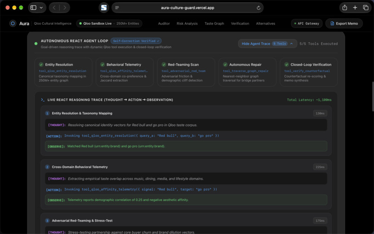The height and width of the screenshot is (234, 374).
Task: Click the Entity Resolution check icon
Action: (41, 65)
